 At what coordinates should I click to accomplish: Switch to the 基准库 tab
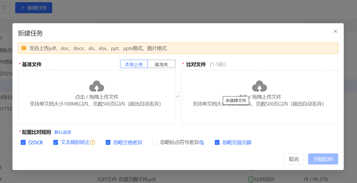point(161,64)
